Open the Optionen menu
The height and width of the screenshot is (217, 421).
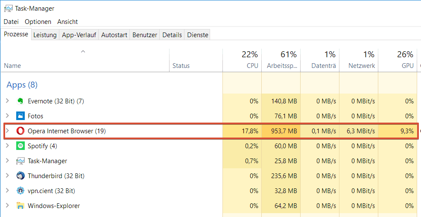38,22
